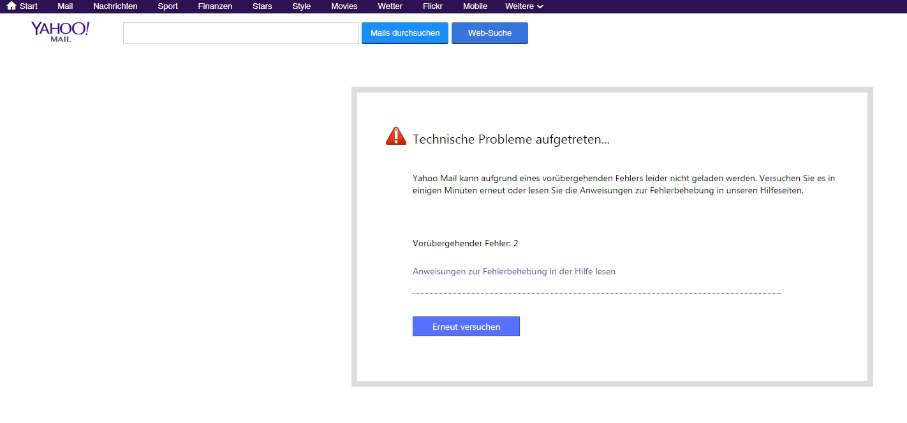Click the Erneut versuchen button
This screenshot has width=907, height=423.
tap(466, 327)
